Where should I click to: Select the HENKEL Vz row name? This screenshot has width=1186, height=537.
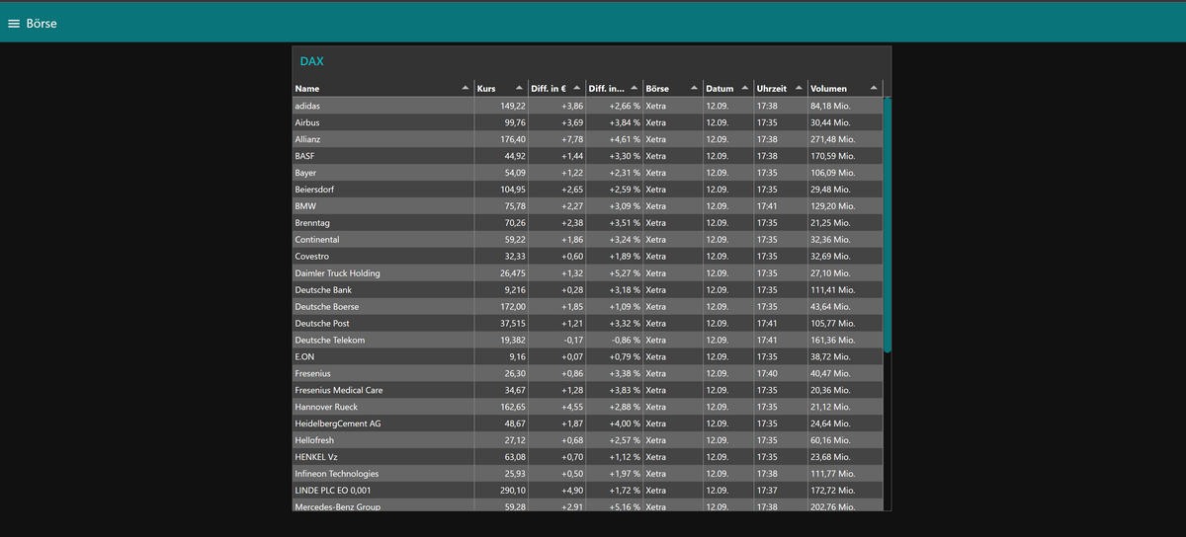(x=316, y=457)
